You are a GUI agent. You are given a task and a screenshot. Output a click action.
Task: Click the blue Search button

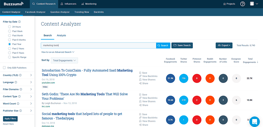pyautogui.click(x=163, y=45)
